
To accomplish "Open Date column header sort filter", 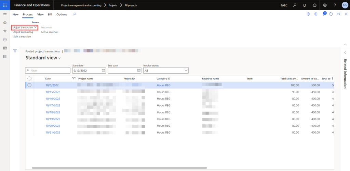I will 74,78.
